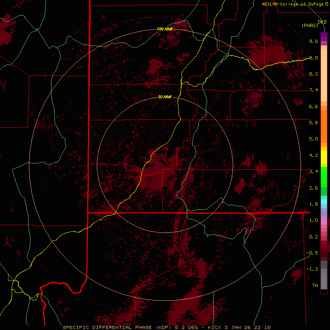Select the -0.5 scale value
This screenshot has height=330, width=330.
pos(312,253)
